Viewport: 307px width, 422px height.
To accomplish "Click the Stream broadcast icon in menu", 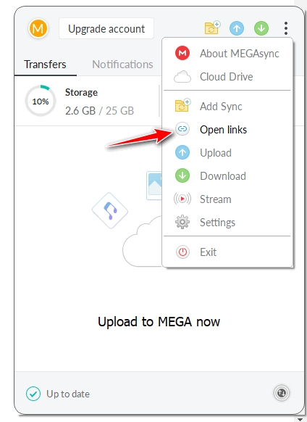I will [182, 199].
